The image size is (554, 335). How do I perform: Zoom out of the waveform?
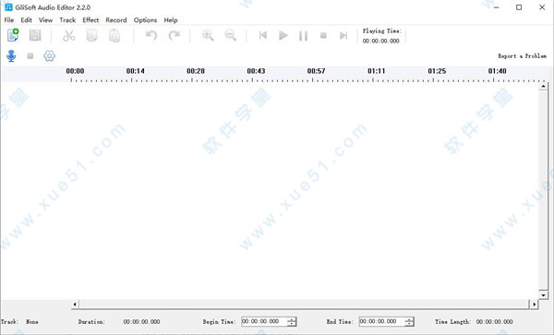tap(230, 35)
